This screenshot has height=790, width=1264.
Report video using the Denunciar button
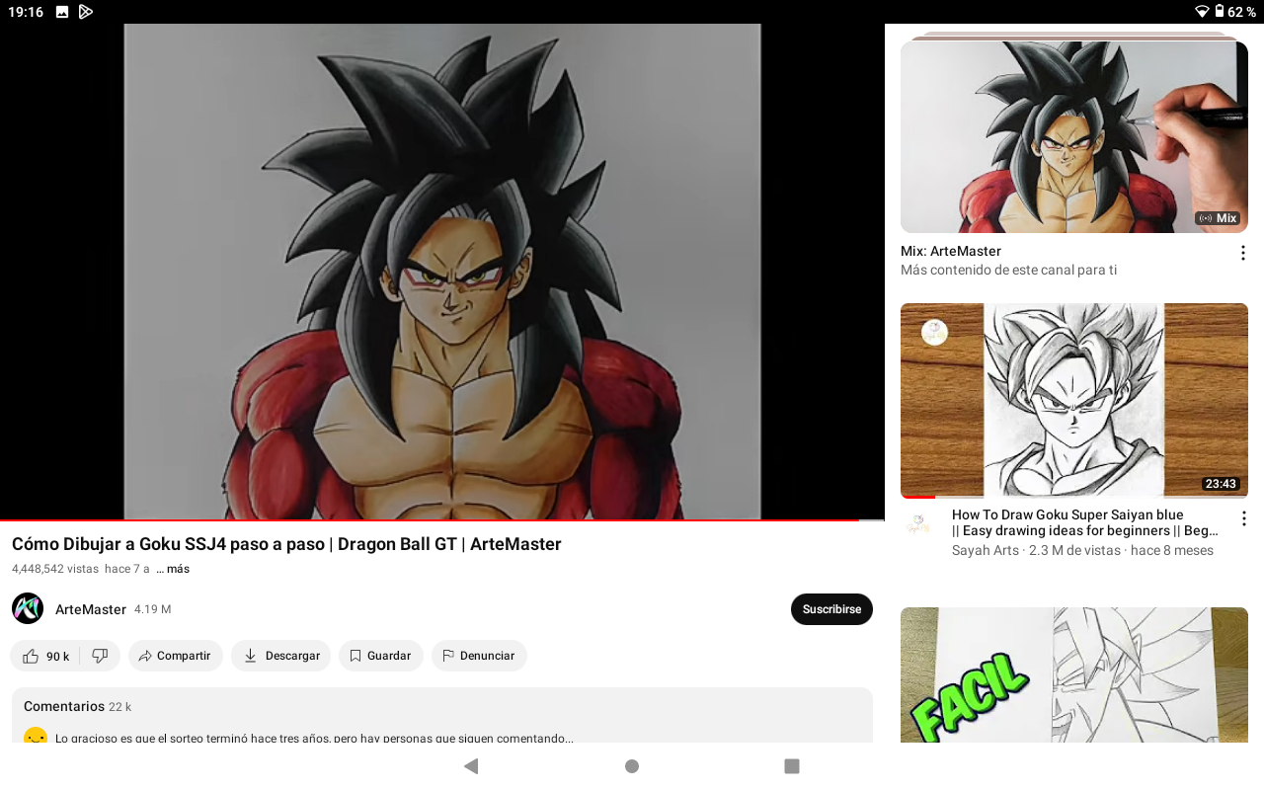tap(479, 656)
